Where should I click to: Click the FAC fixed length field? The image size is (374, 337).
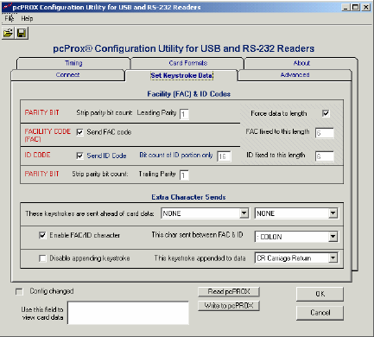[325, 133]
